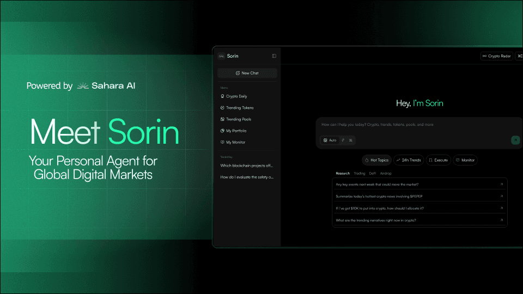
Task: Click the Crypto Radar icon
Action: pyautogui.click(x=485, y=56)
